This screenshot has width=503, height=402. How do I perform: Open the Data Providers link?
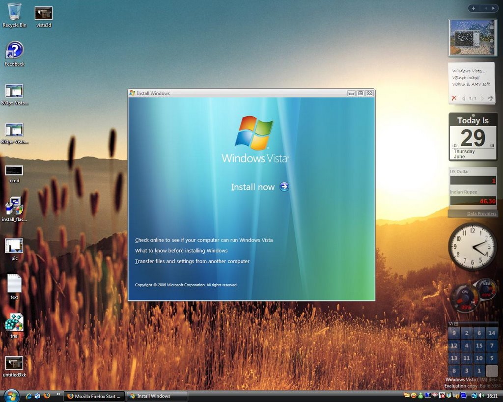(x=481, y=214)
